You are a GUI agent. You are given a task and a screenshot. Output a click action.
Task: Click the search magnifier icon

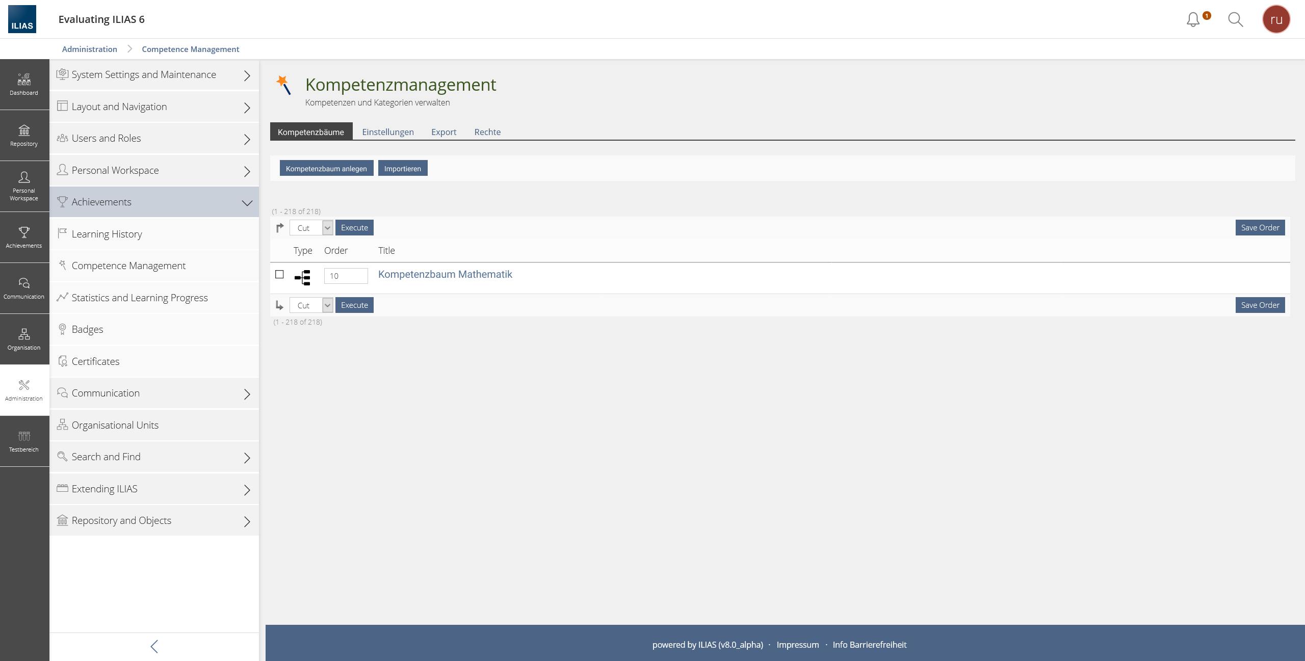(x=1235, y=19)
